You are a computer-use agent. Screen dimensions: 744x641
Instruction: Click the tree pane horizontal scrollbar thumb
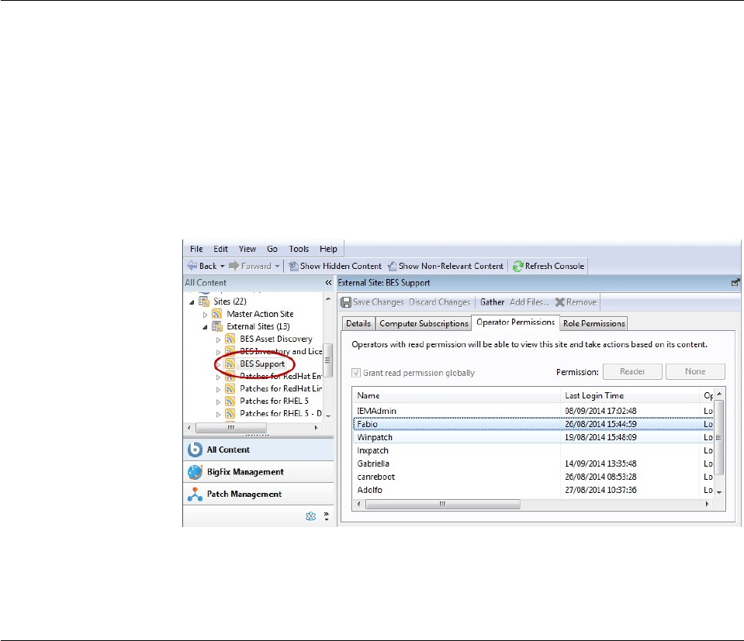tap(231, 428)
